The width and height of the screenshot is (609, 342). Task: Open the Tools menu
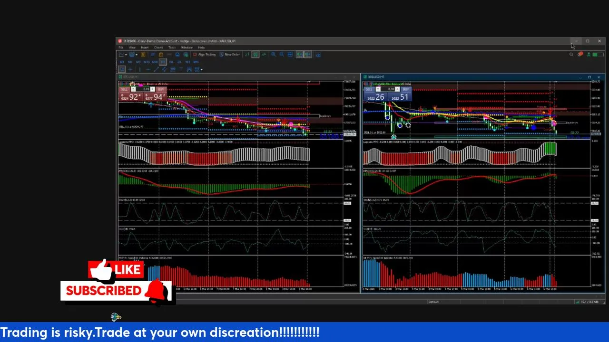[172, 47]
